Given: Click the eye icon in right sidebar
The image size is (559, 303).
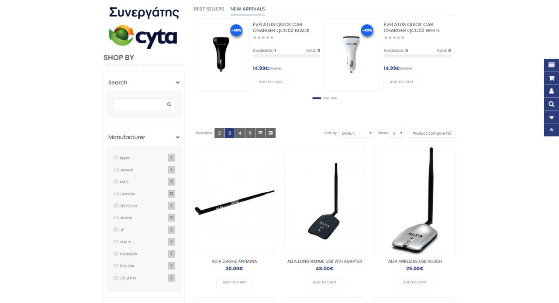Looking at the screenshot, I should point(551,117).
